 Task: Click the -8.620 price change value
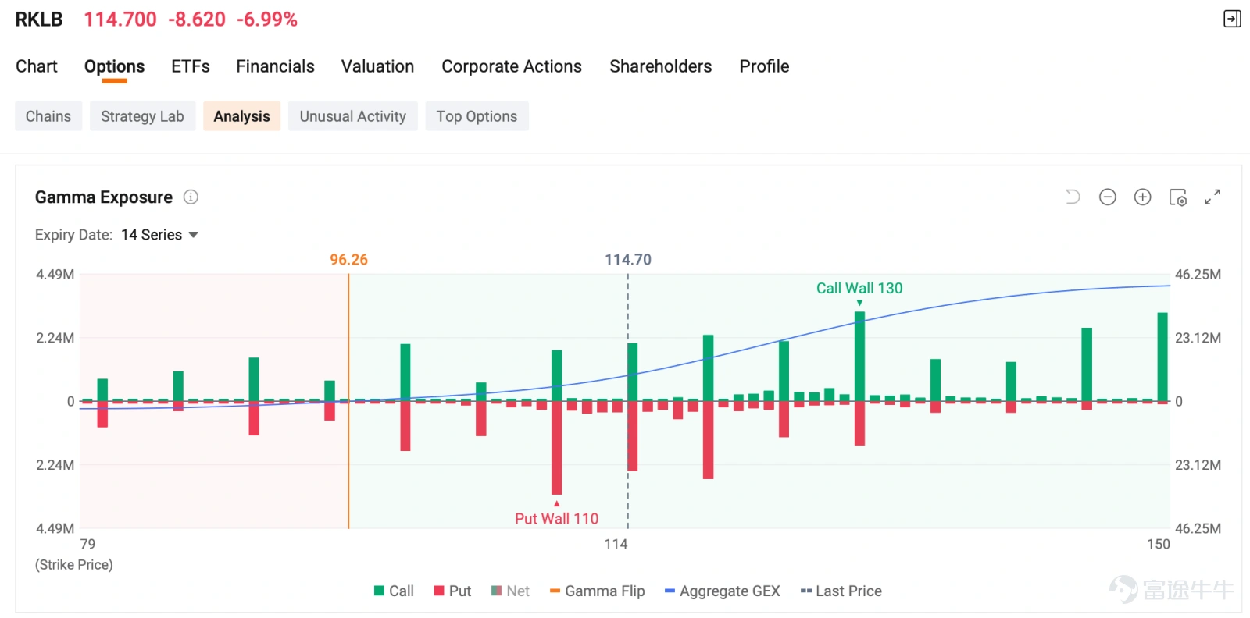pyautogui.click(x=197, y=20)
